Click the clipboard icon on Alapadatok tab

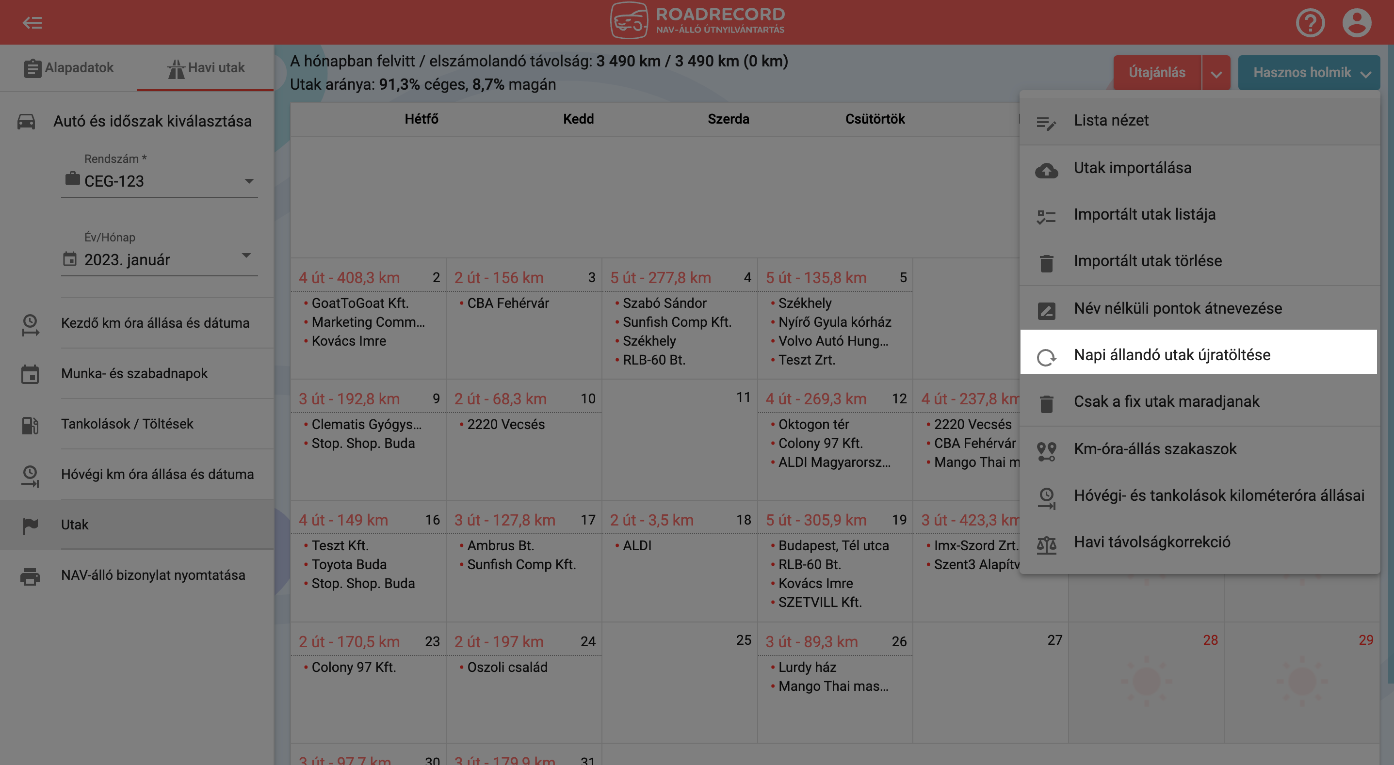coord(32,68)
